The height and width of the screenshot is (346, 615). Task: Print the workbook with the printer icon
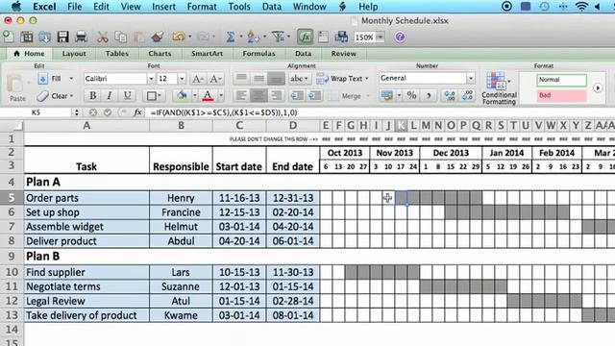coord(81,37)
